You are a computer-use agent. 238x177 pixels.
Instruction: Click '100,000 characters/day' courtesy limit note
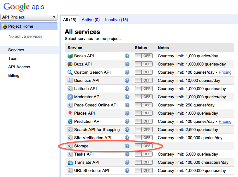[x=207, y=162]
